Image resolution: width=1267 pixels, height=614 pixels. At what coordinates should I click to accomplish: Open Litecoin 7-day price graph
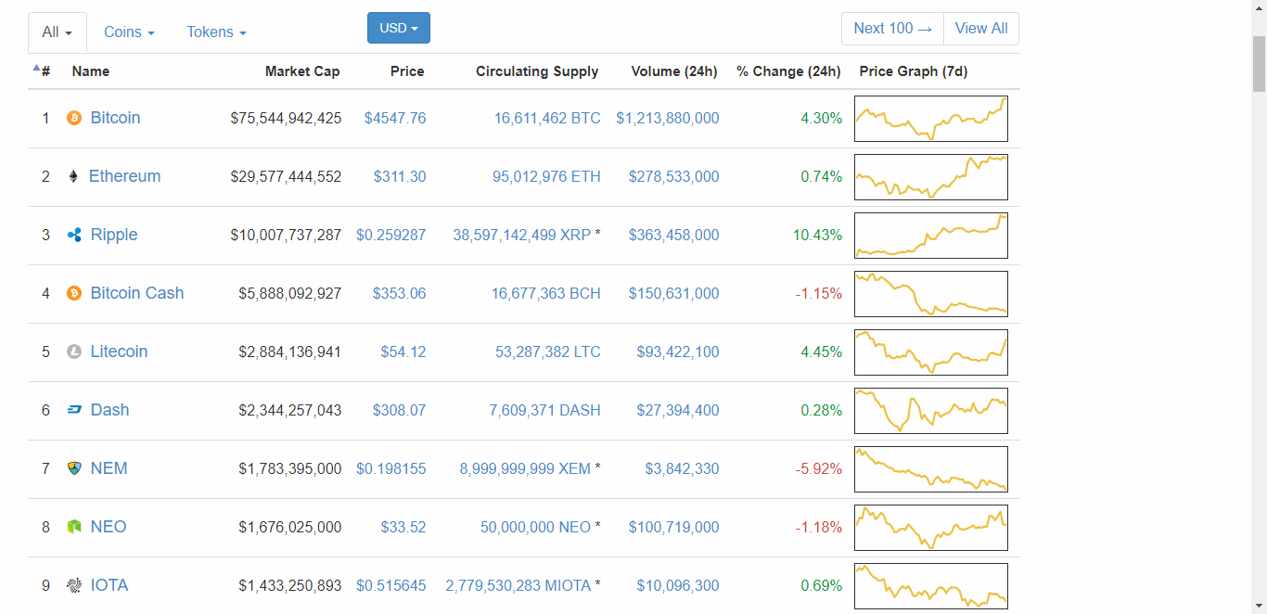click(931, 352)
